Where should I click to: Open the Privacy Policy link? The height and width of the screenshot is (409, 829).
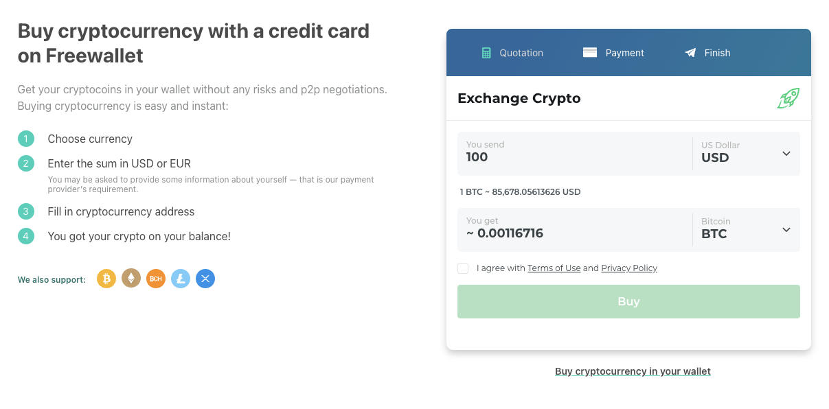coord(628,268)
